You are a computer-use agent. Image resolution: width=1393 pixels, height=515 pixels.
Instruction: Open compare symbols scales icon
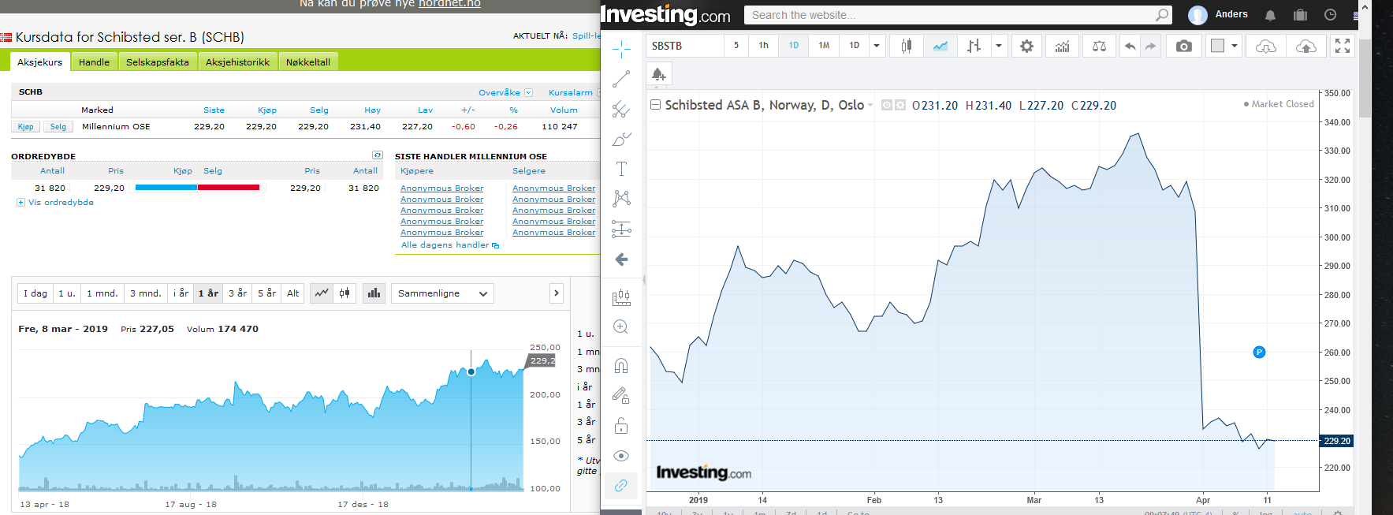click(1099, 46)
